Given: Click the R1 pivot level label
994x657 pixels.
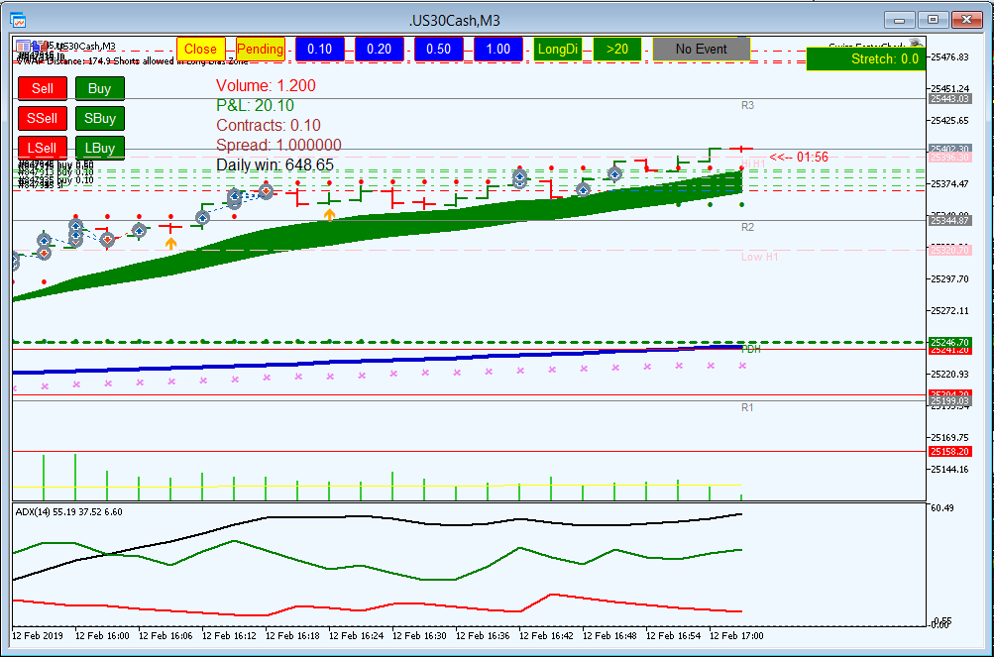Looking at the screenshot, I should tap(747, 407).
